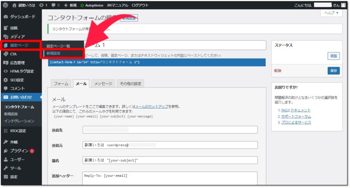The height and width of the screenshot is (188, 350).
Task: Click the ツール wrench icon
Action: pyautogui.click(x=6, y=168)
